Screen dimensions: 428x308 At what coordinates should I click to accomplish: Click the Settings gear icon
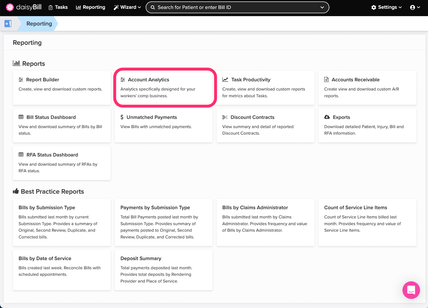coord(374,7)
